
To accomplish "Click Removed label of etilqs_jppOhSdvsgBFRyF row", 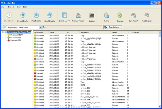I will tap(40, 76).
